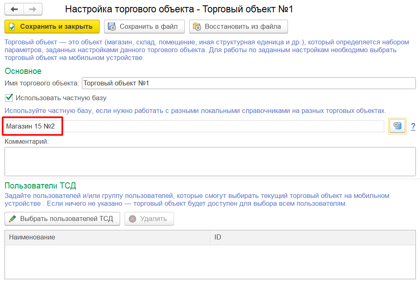The width and height of the screenshot is (420, 285).
Task: Open help via the question mark link
Action: pyautogui.click(x=413, y=126)
